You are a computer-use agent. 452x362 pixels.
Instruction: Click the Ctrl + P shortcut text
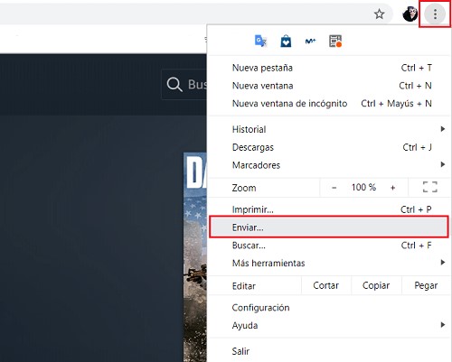pos(416,209)
